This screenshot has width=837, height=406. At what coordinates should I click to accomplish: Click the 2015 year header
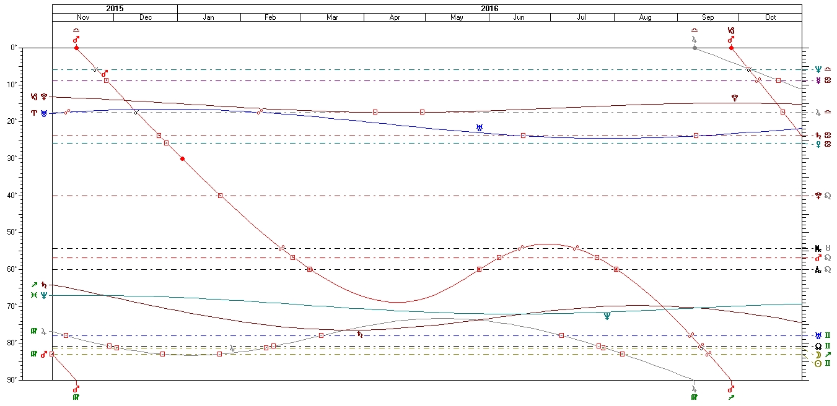(115, 9)
